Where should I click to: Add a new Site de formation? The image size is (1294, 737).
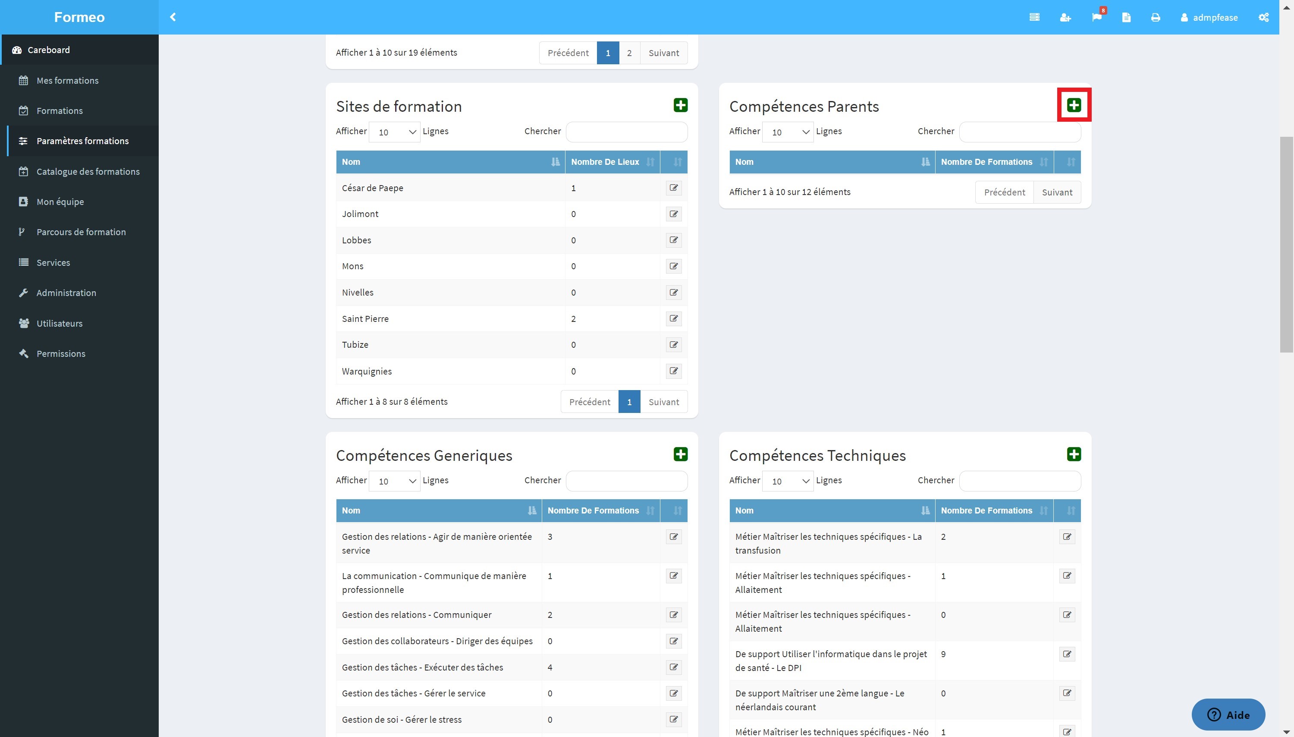click(680, 105)
